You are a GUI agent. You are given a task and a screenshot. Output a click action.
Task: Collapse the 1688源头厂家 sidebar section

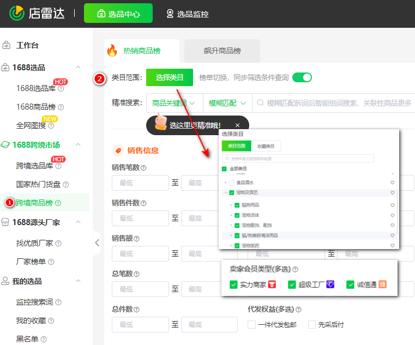click(78, 222)
